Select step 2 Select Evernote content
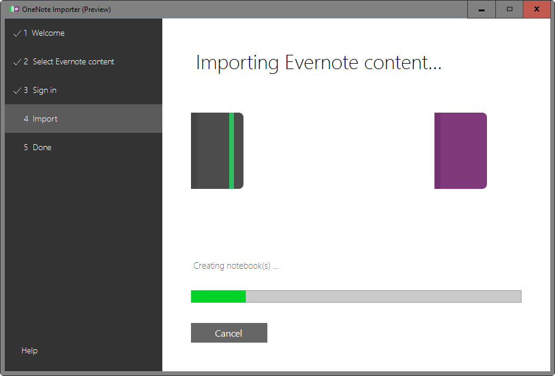Image resolution: width=555 pixels, height=376 pixels. click(x=84, y=61)
